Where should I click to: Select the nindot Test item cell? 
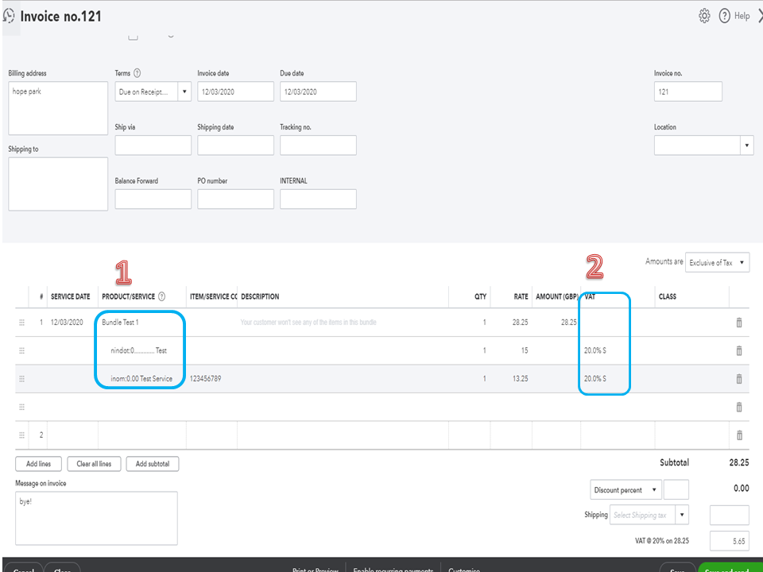coord(142,350)
